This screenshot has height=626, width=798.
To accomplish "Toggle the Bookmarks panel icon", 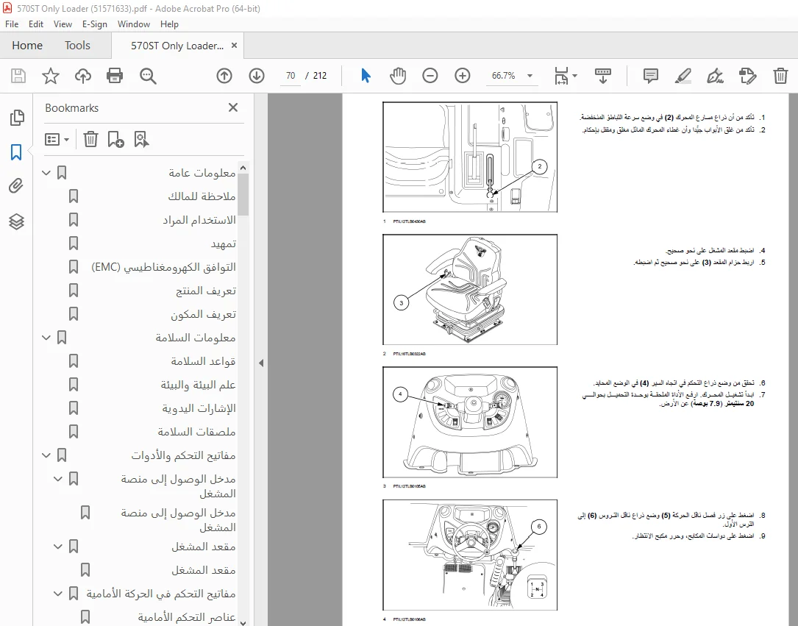I will click(x=16, y=152).
